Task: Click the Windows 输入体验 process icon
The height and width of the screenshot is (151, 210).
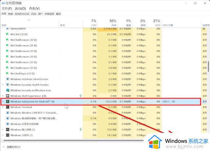Action: 8,130
